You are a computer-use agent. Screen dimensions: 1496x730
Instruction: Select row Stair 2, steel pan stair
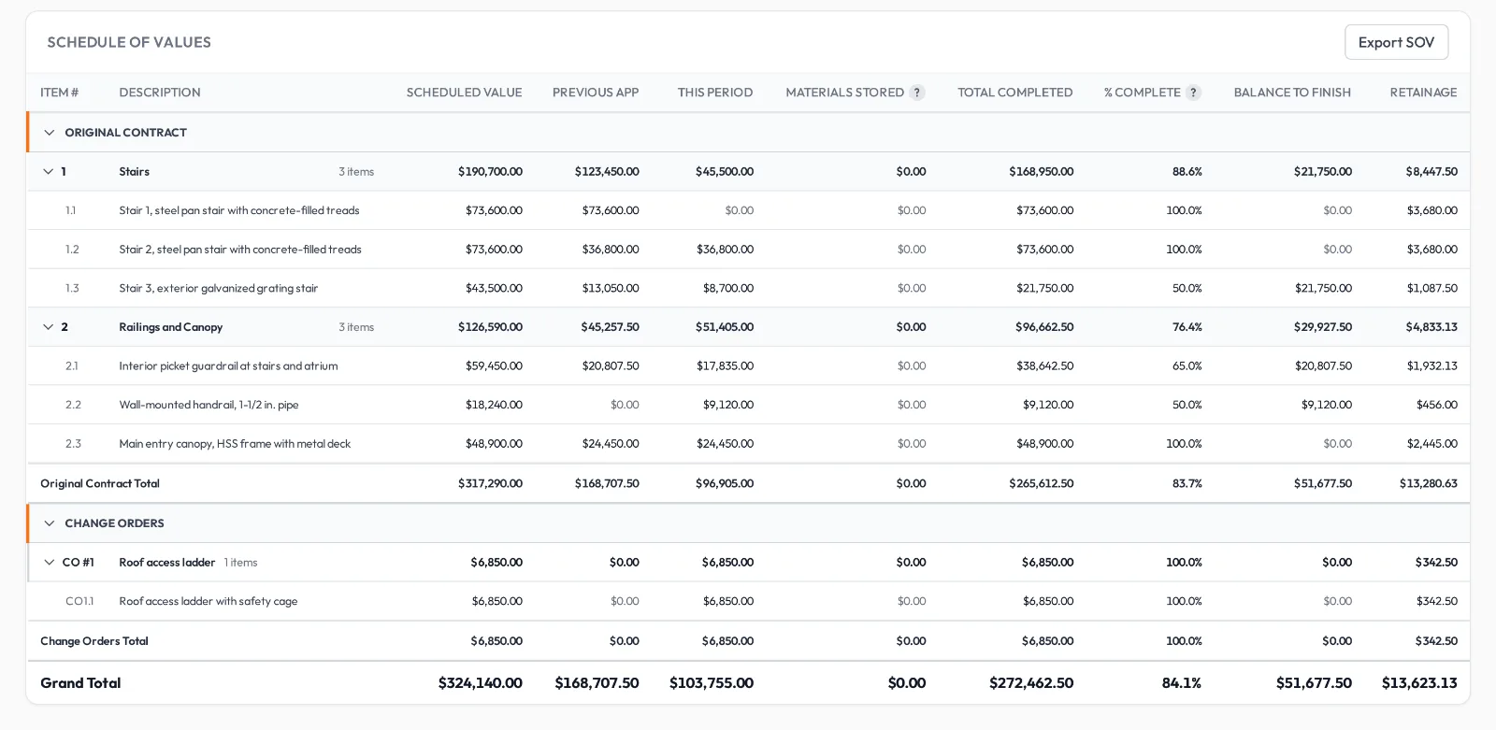click(748, 250)
